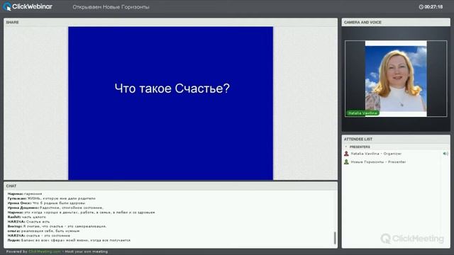The image size is (454, 255).
Task: Click the Host your own meeting text
Action: point(87,251)
